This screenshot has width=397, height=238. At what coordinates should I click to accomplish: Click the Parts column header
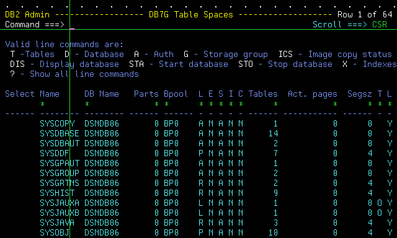146,94
